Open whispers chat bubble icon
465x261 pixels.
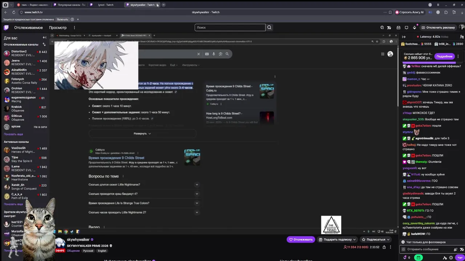(x=407, y=28)
